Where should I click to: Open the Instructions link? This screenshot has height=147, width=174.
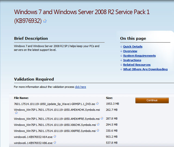pos(132,60)
